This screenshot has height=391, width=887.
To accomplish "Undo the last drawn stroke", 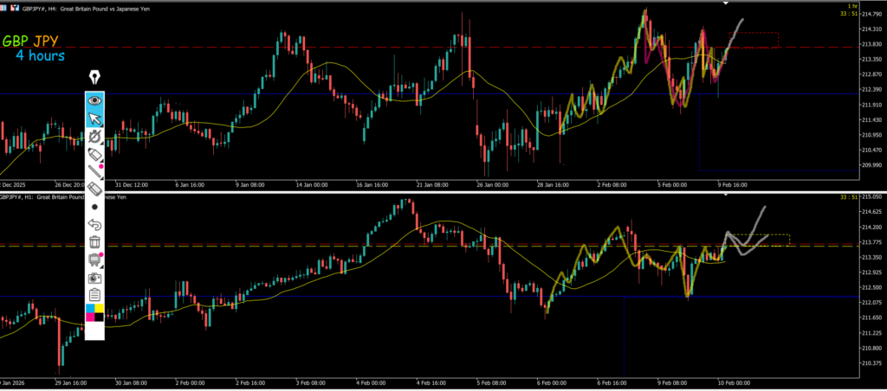I will tap(95, 224).
